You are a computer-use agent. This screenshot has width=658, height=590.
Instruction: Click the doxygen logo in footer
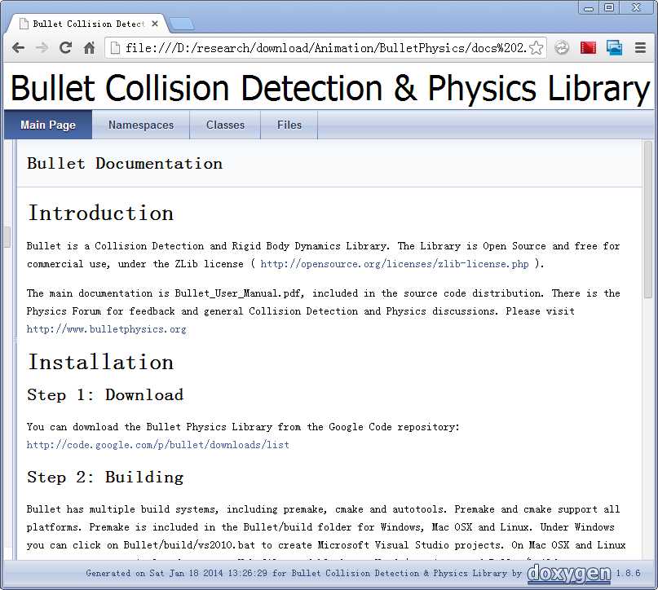point(568,573)
